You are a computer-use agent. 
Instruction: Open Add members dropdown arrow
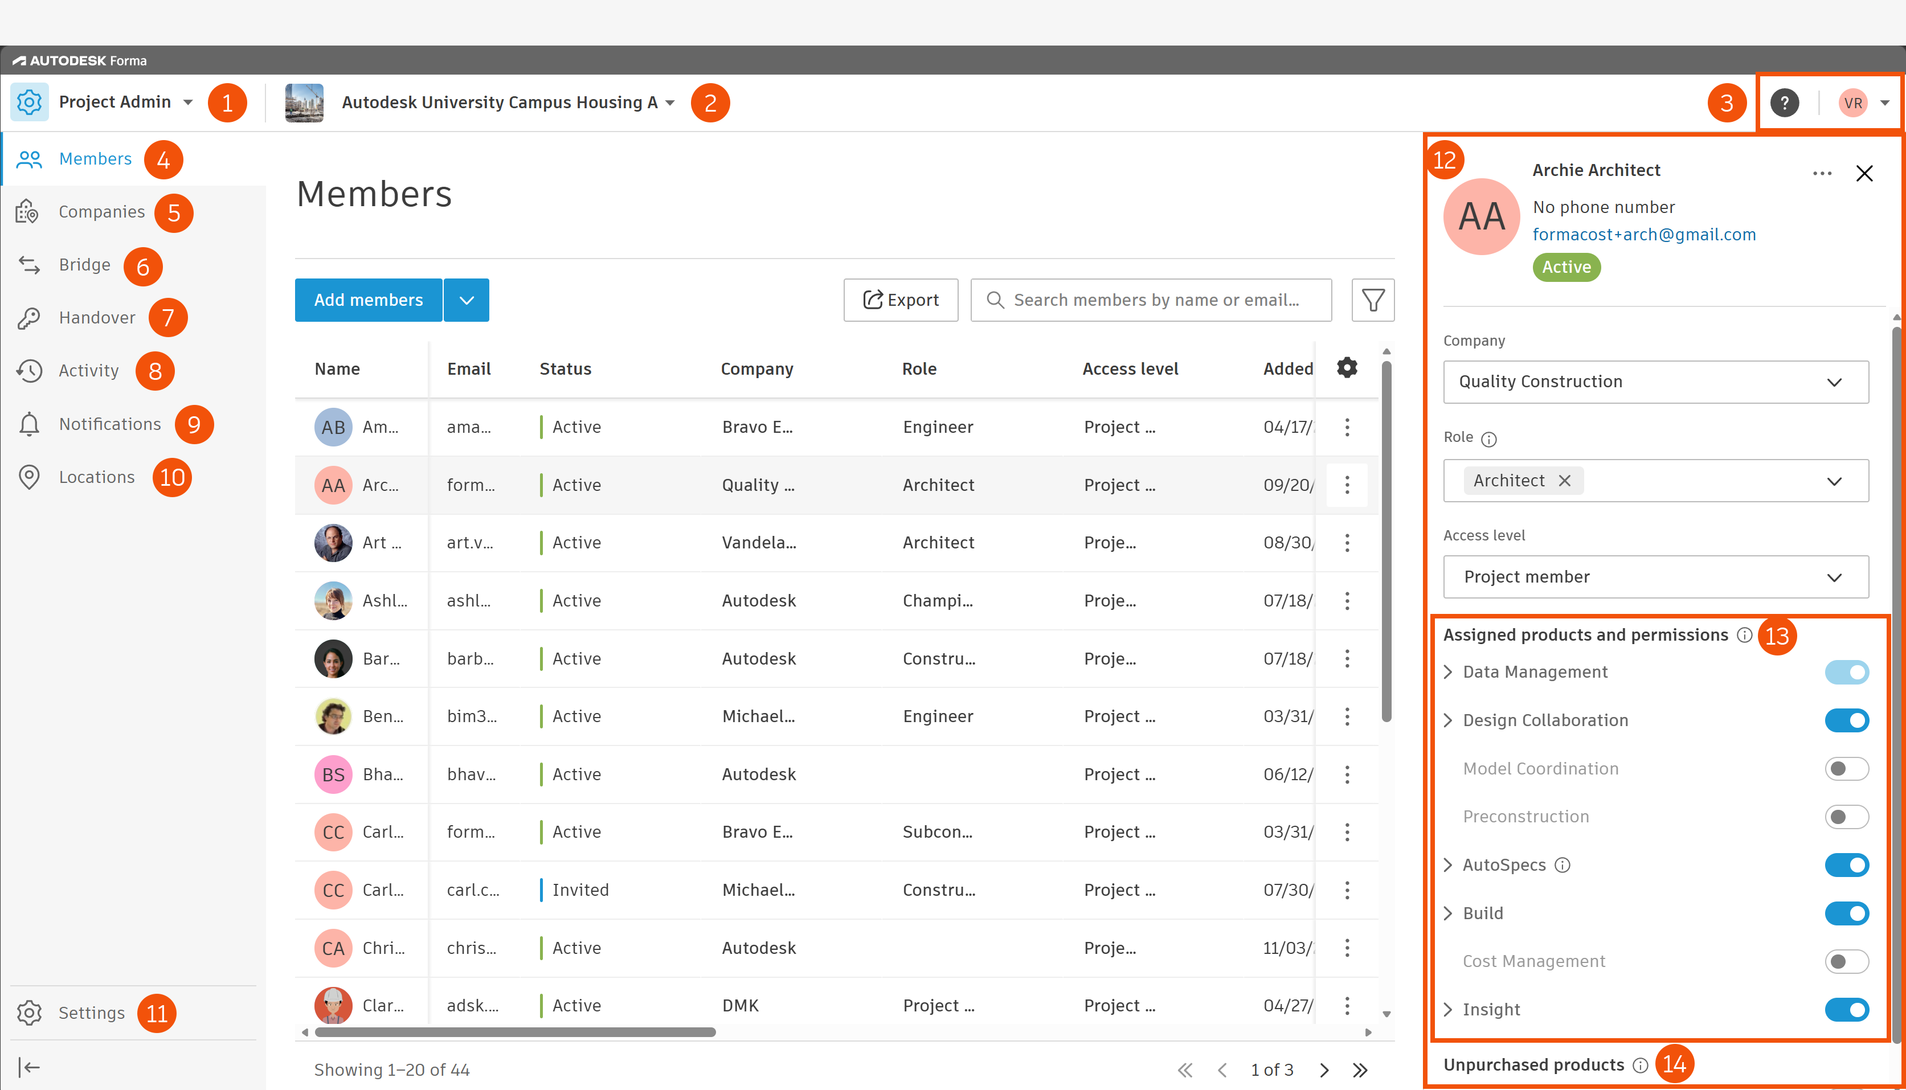point(467,300)
